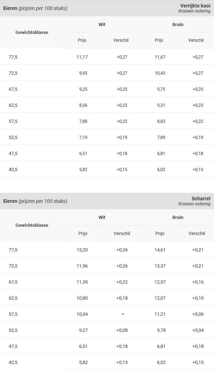Click the equals sign in the 57,5 row

pos(123,314)
